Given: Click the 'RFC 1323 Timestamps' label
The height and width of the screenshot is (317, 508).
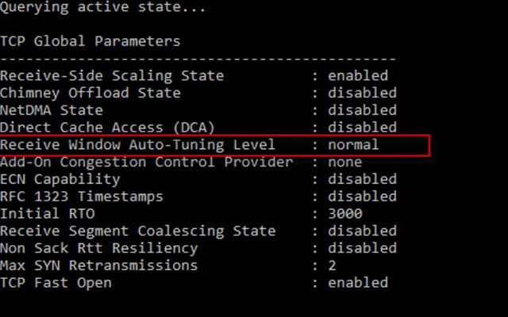Looking at the screenshot, I should (82, 197).
